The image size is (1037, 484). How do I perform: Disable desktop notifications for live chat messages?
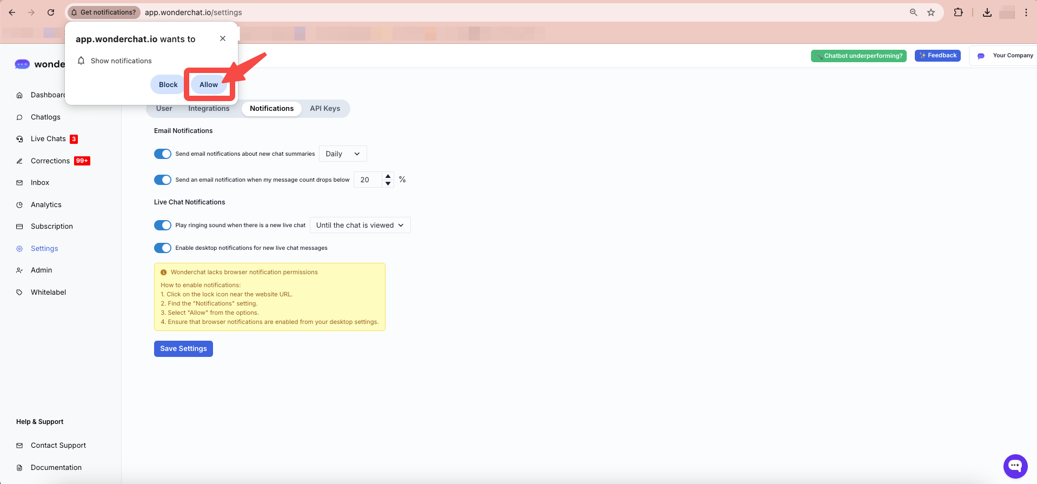tap(163, 248)
